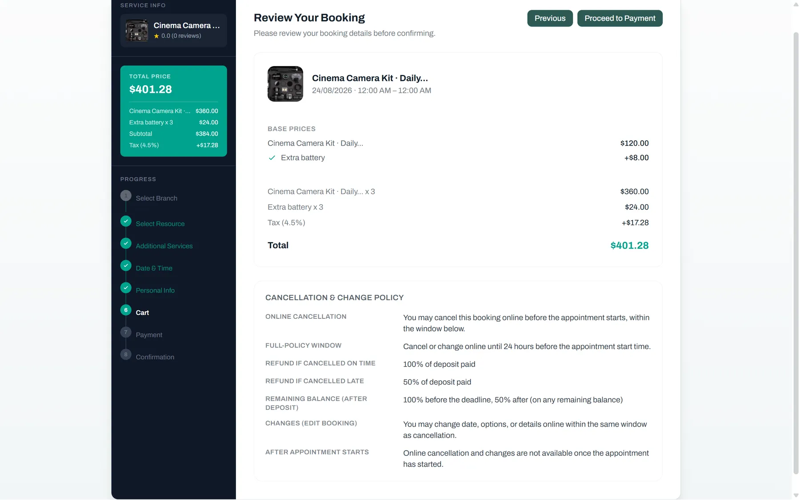Click the After Appointment Starts label
Viewport: 800px width, 500px height.
(317, 452)
